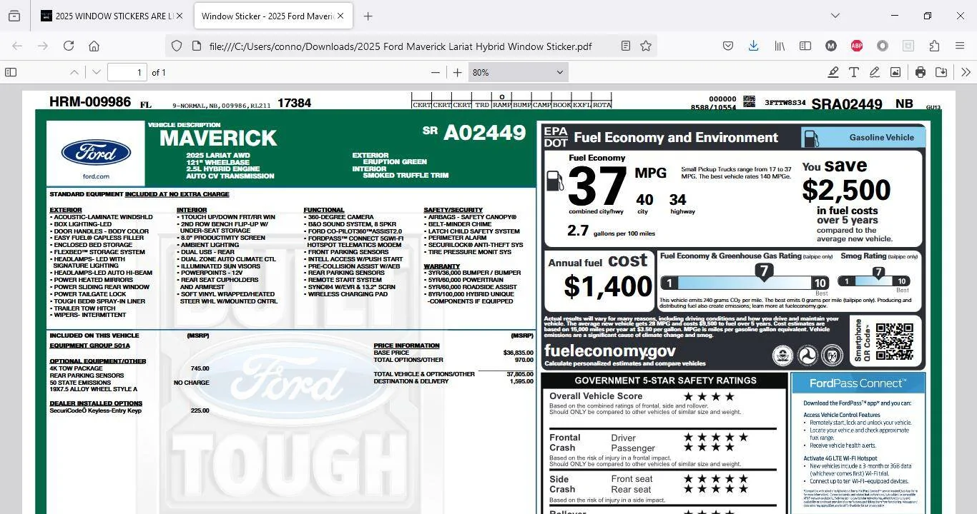Click the fueleconomy.gov text
This screenshot has width=977, height=514.
(x=609, y=351)
